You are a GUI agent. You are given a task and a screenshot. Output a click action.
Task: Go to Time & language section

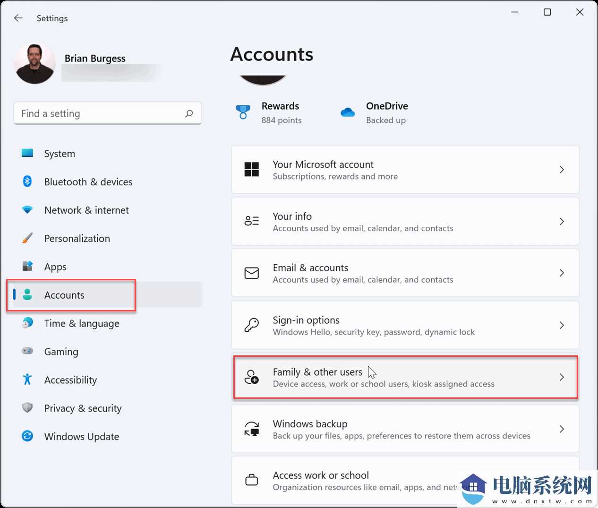[82, 324]
